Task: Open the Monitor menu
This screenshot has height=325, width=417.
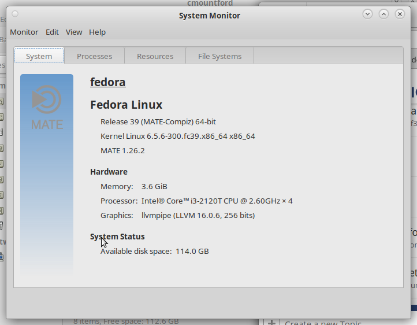Action: point(24,32)
